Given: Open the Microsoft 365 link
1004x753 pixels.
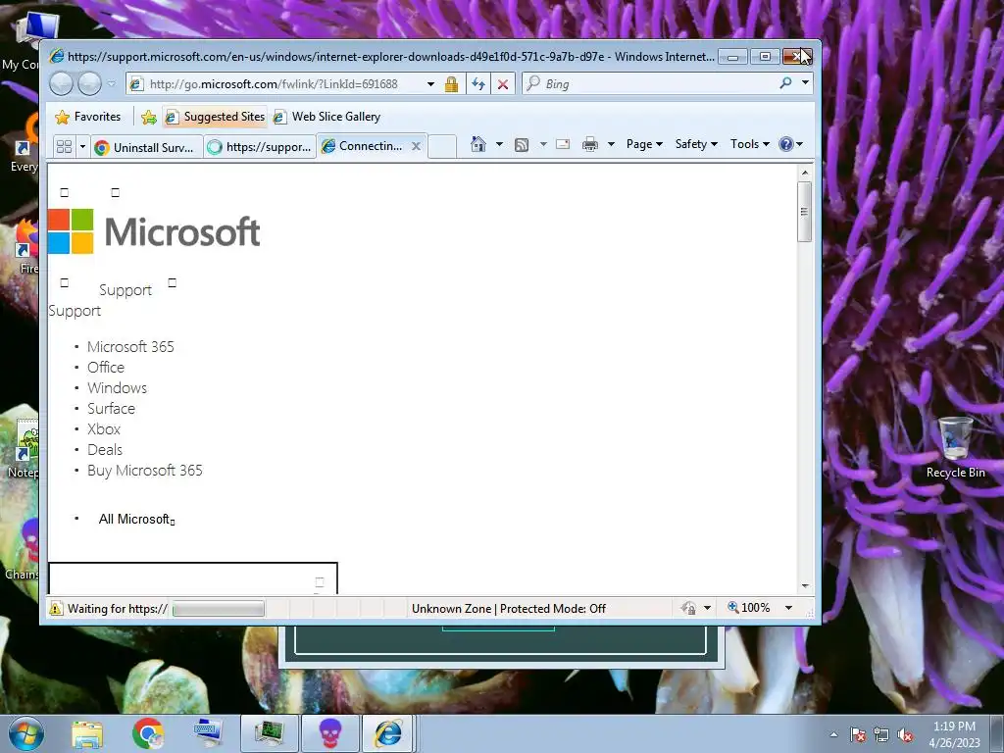Looking at the screenshot, I should pos(130,347).
